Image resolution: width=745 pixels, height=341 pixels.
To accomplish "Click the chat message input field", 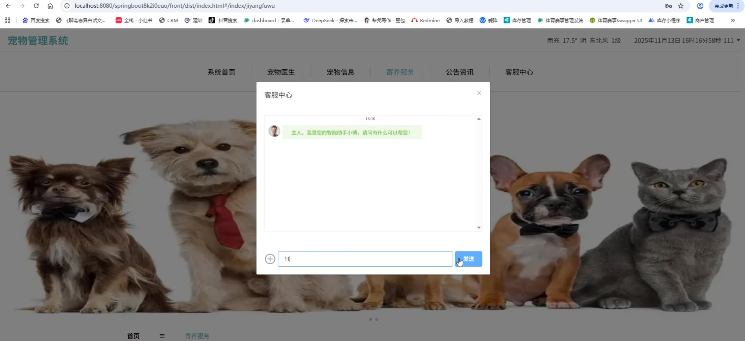I will click(365, 259).
